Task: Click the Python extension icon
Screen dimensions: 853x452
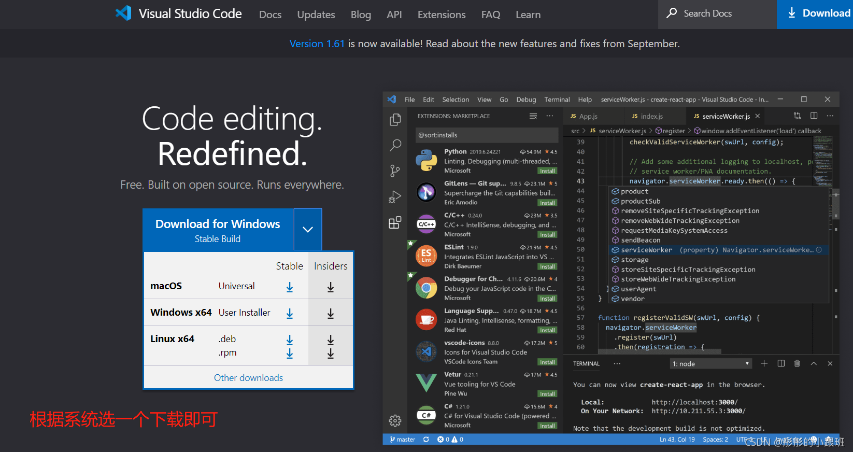Action: point(426,160)
